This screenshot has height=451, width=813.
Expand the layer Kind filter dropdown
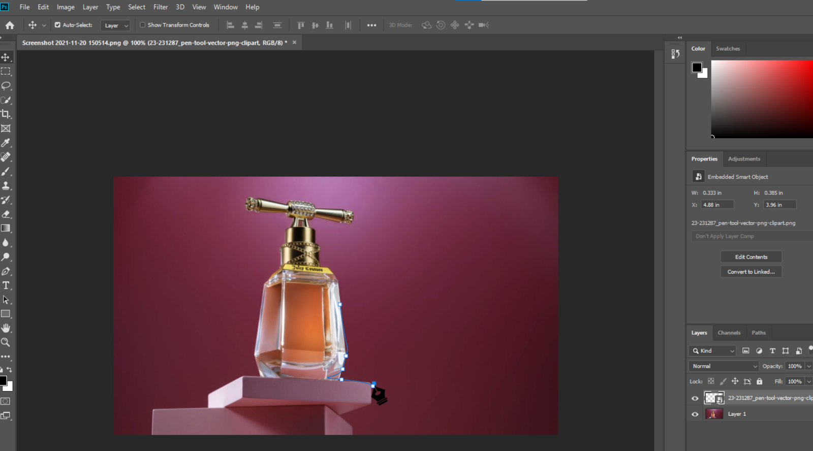coord(713,351)
